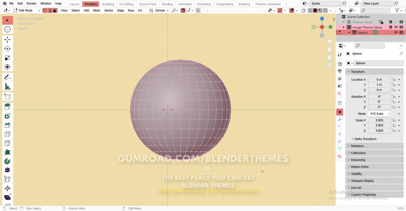Select the Smooth tool
Screen dimensions: 406x211
pyautogui.click(x=7, y=170)
